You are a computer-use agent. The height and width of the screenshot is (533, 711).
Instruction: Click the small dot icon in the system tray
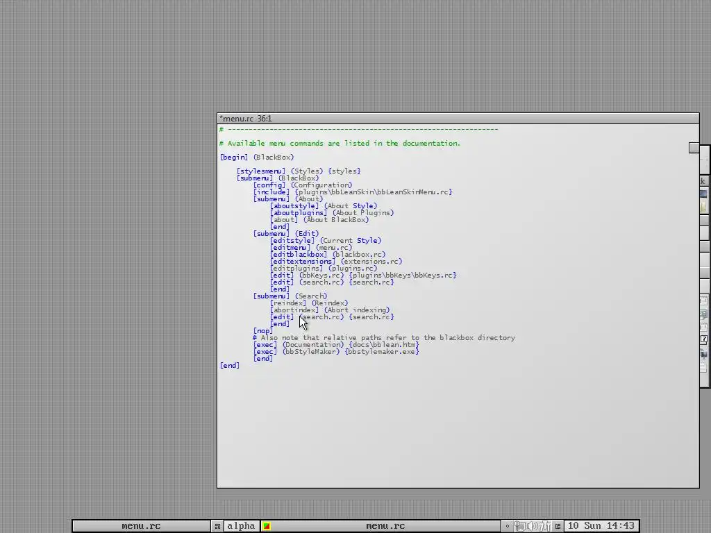coord(508,526)
